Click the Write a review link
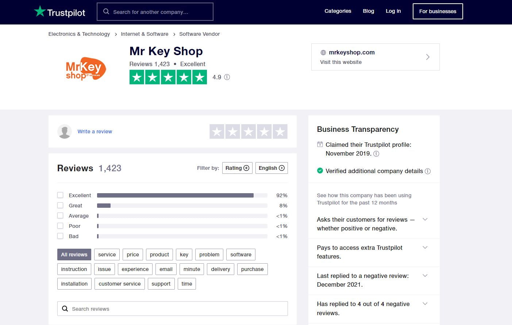This screenshot has height=325, width=512. coord(95,131)
